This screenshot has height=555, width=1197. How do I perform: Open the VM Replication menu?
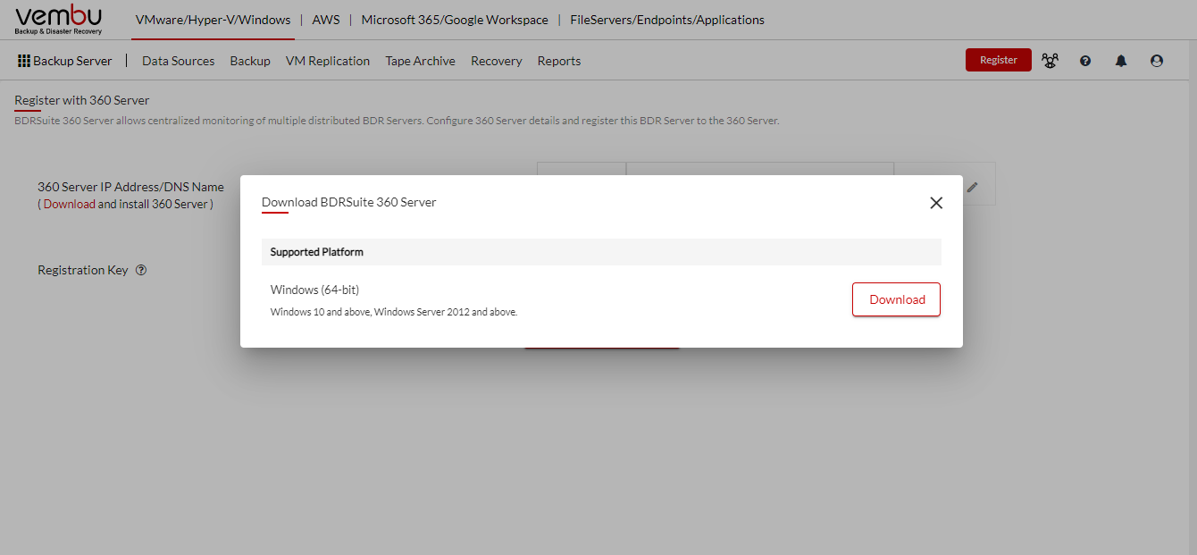pos(328,61)
